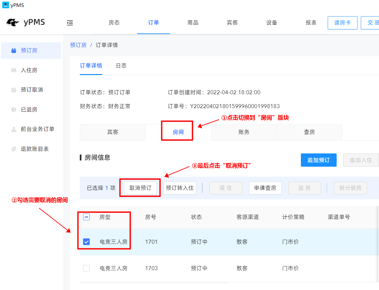Click the 取消预订 button
This screenshot has height=290, width=379.
tap(140, 188)
